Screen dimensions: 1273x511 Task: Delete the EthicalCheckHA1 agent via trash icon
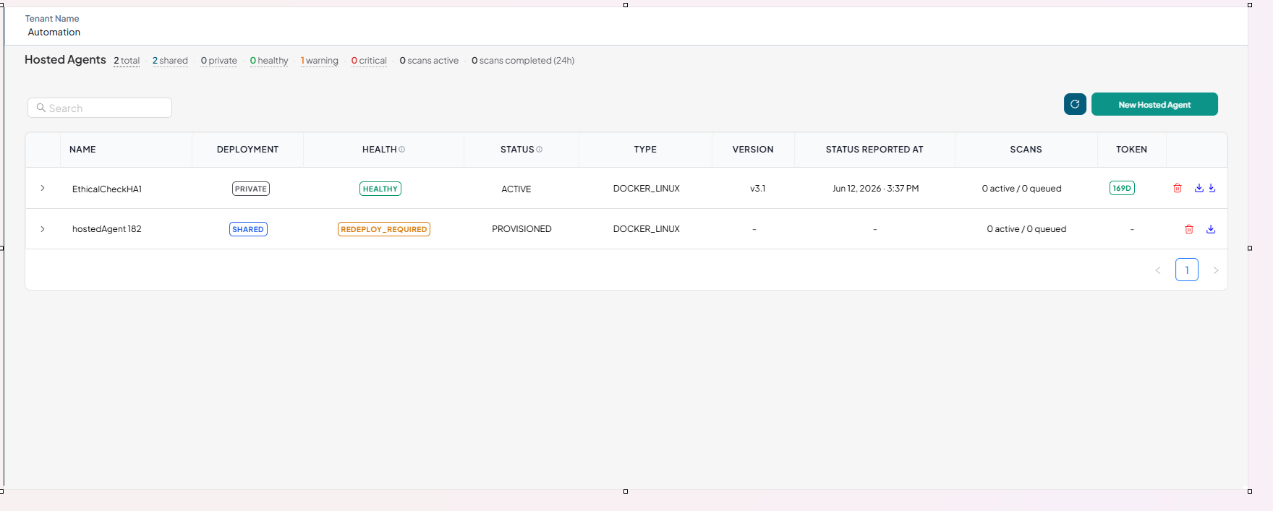[1178, 188]
